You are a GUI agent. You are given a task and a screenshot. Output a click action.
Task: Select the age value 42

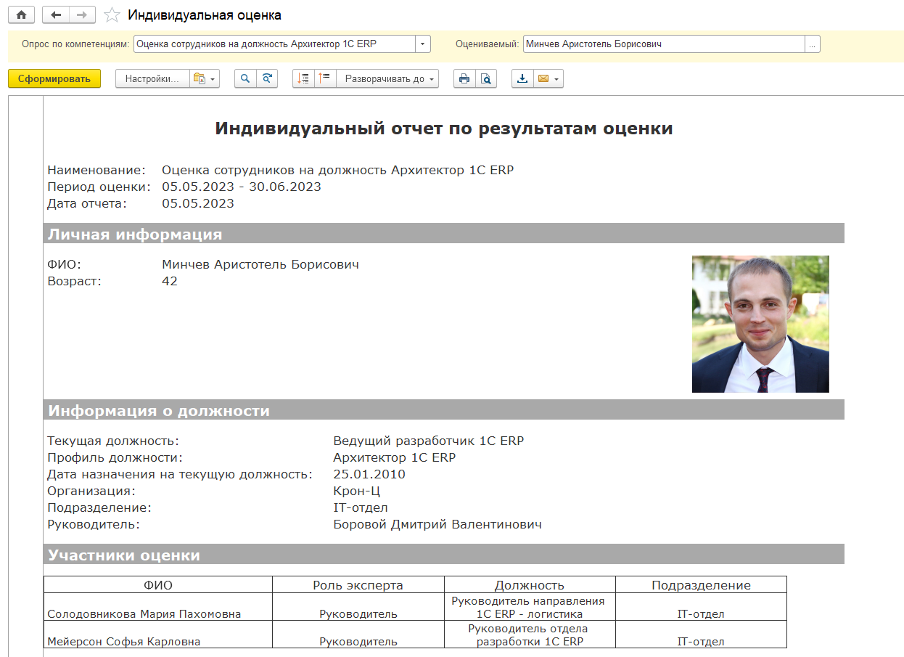170,281
